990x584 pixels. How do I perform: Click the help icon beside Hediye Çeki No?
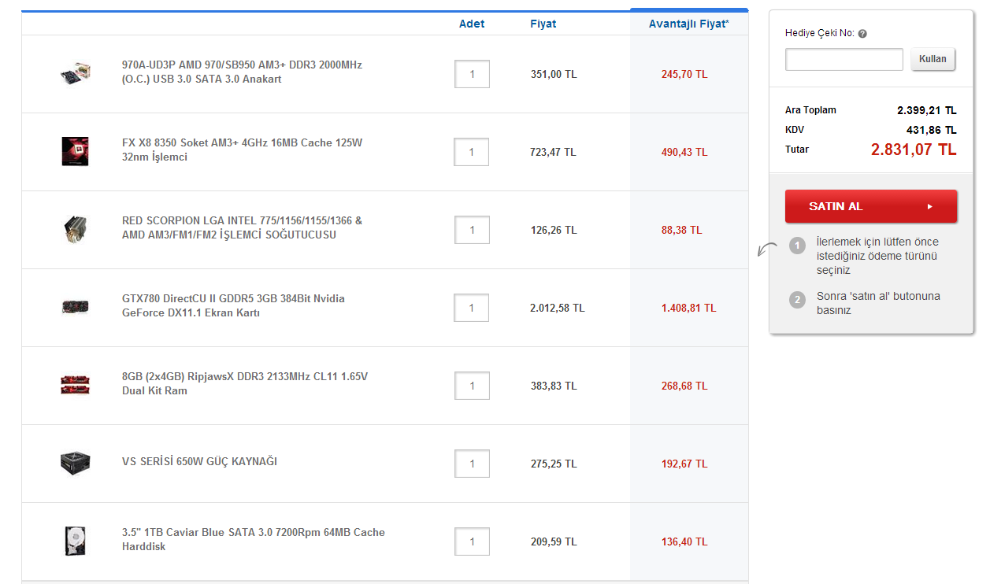pyautogui.click(x=862, y=34)
